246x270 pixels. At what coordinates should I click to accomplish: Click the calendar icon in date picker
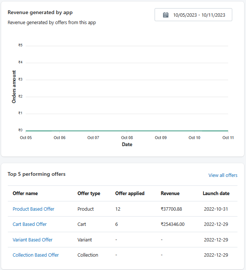click(x=166, y=15)
